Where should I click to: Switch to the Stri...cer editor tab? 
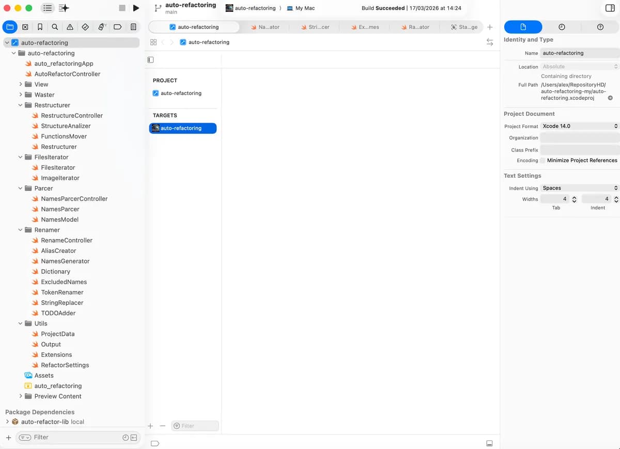[x=315, y=27]
